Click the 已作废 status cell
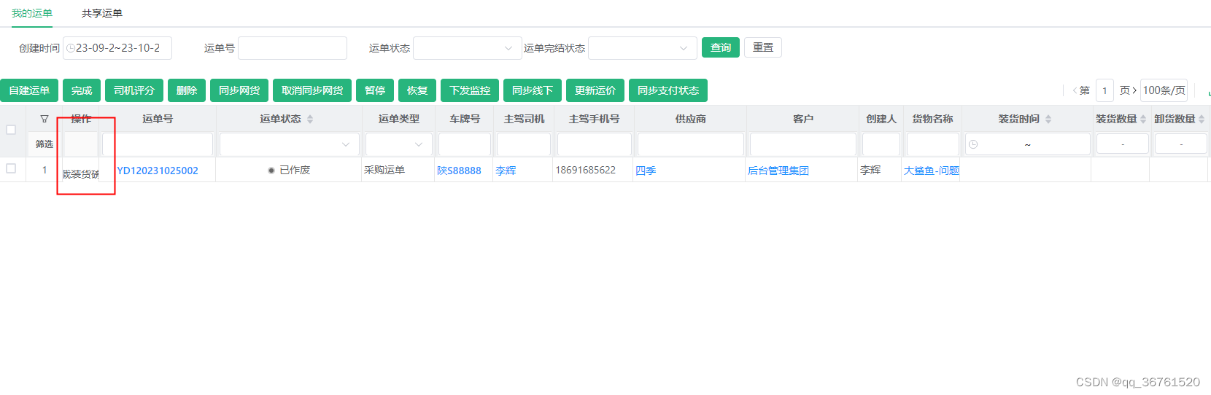This screenshot has height=395, width=1211. pyautogui.click(x=289, y=170)
